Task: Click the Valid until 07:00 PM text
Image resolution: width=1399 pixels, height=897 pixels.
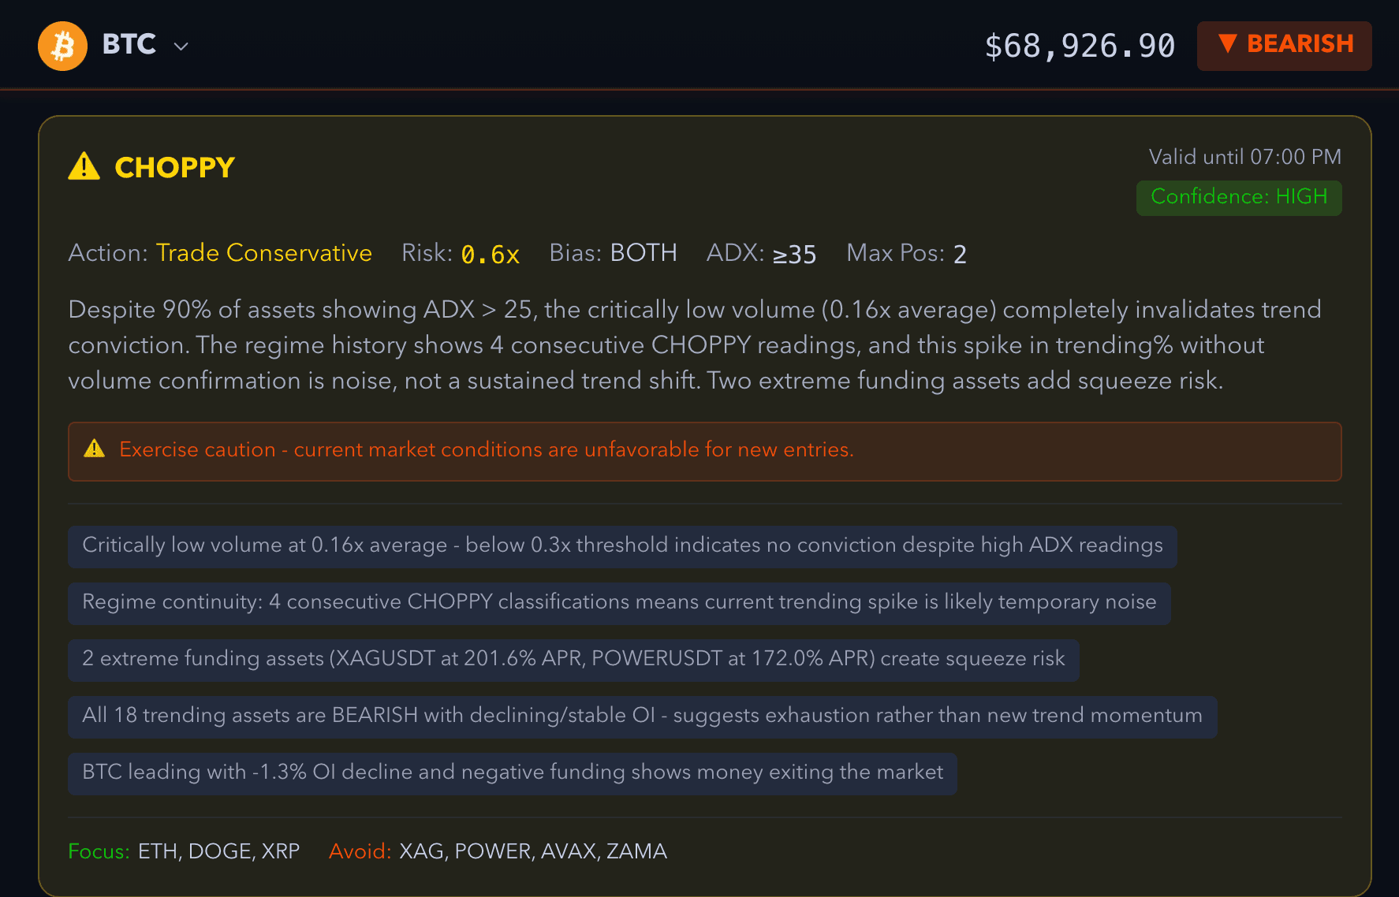Action: pos(1244,156)
